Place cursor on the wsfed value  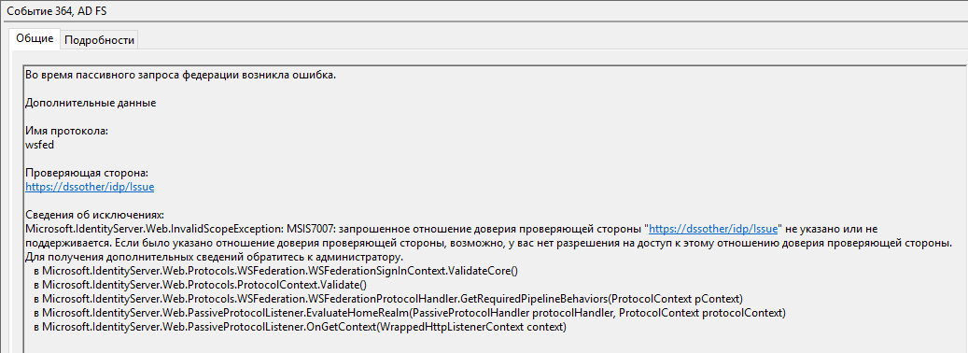[43, 145]
